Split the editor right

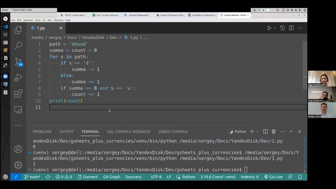pyautogui.click(x=291, y=28)
